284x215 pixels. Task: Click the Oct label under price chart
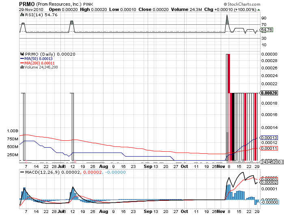184,166
